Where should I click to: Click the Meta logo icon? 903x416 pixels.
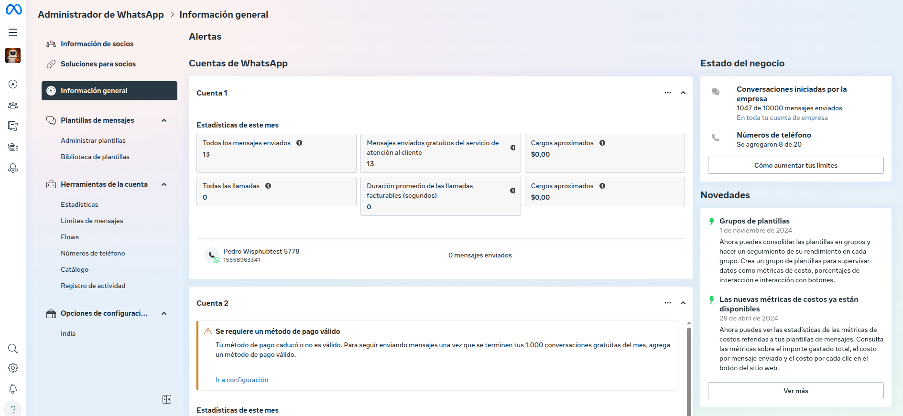(x=14, y=10)
